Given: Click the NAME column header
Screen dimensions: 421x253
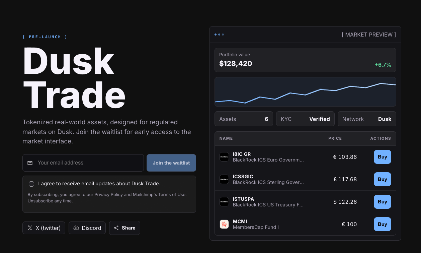Looking at the screenshot, I should pyautogui.click(x=226, y=138).
